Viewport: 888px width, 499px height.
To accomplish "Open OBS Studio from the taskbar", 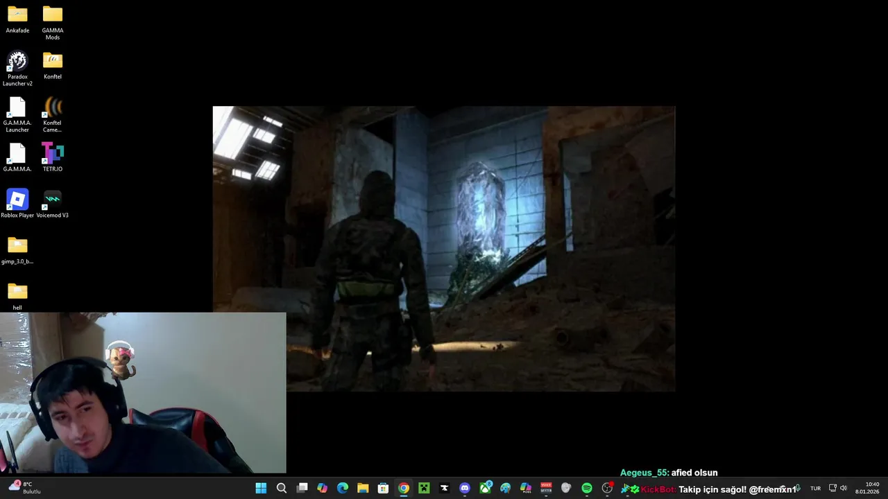I will pyautogui.click(x=607, y=488).
